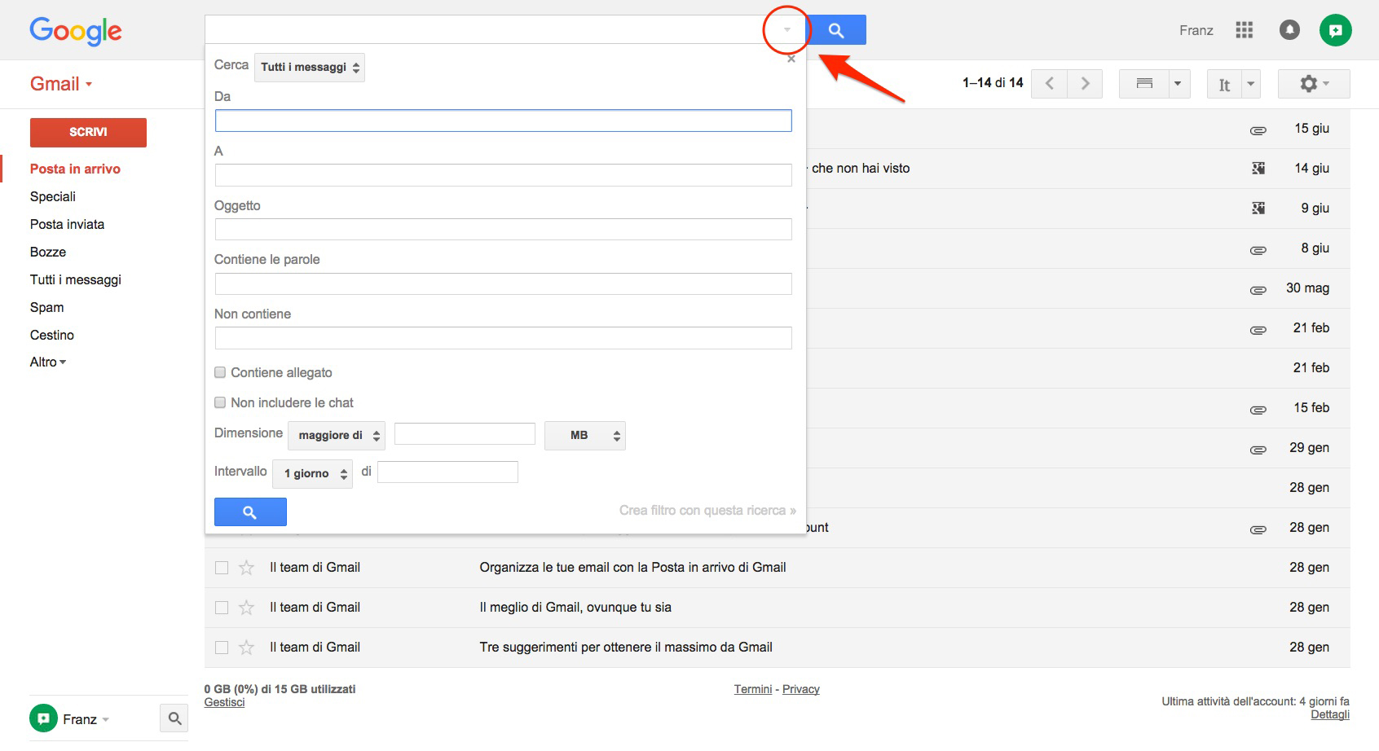This screenshot has width=1379, height=751.
Task: Open the MB unit dropdown
Action: [585, 436]
